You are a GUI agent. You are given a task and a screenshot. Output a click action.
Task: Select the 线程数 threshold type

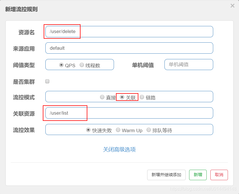82,65
